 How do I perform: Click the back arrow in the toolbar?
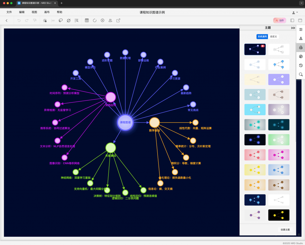point(7,21)
